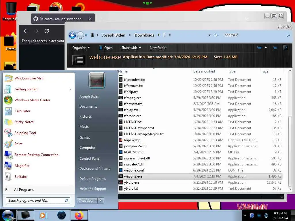Open shut down options arrow
Image resolution: width=295 pixels, height=221 pixels.
pyautogui.click(x=101, y=201)
